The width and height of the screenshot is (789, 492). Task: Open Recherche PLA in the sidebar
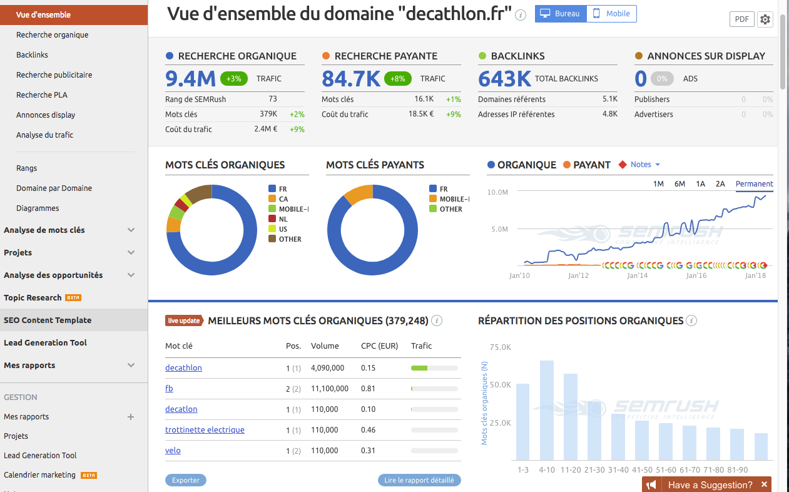point(42,95)
